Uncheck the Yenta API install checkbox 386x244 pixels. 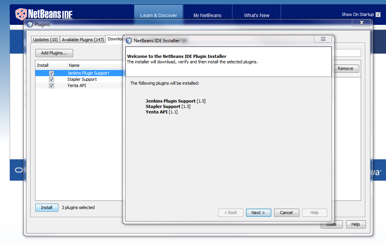point(51,85)
